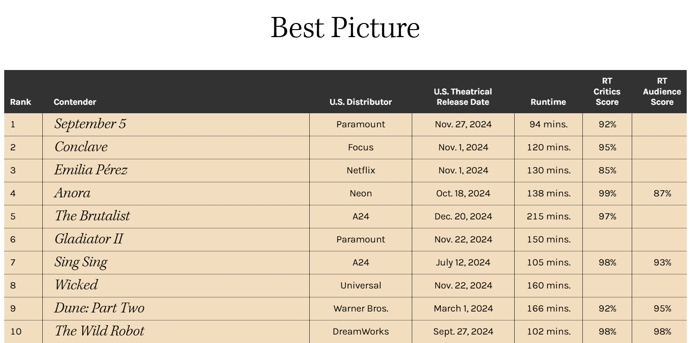Select The Wild Robot title

tap(99, 331)
